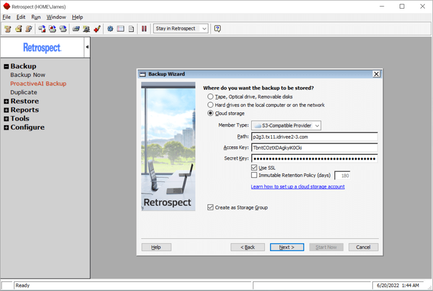Select ProactiveAI Backup in sidebar
The image size is (433, 291).
(x=38, y=84)
